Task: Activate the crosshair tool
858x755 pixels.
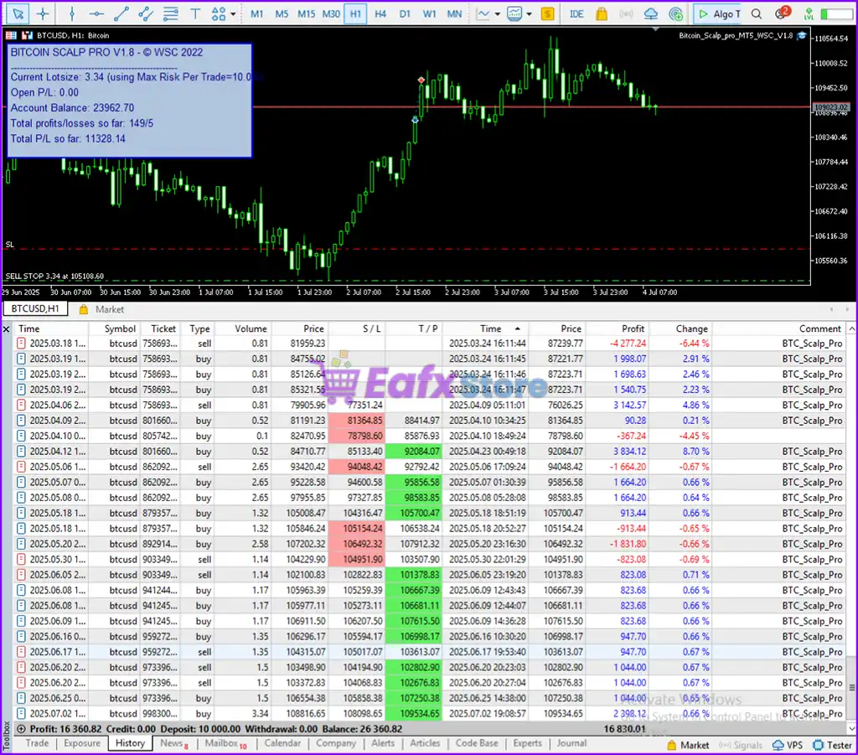Action: coord(43,13)
